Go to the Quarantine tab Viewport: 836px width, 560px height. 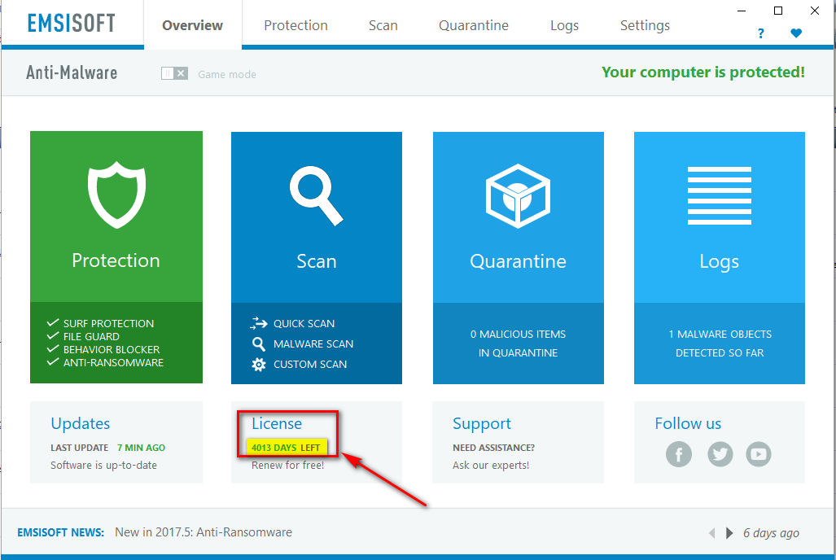click(474, 25)
